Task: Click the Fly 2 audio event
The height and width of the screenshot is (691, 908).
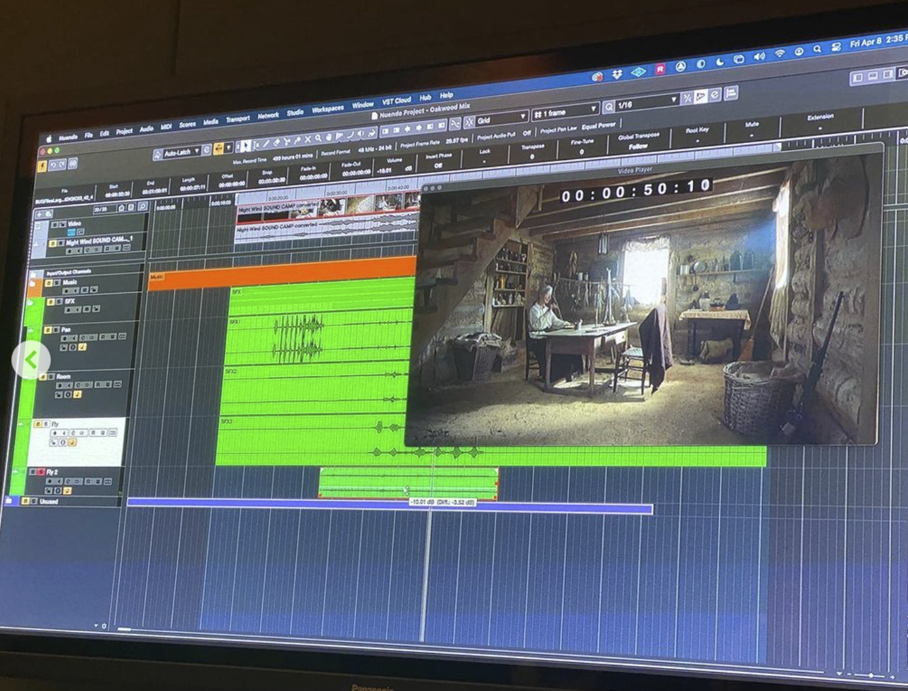Action: [408, 484]
